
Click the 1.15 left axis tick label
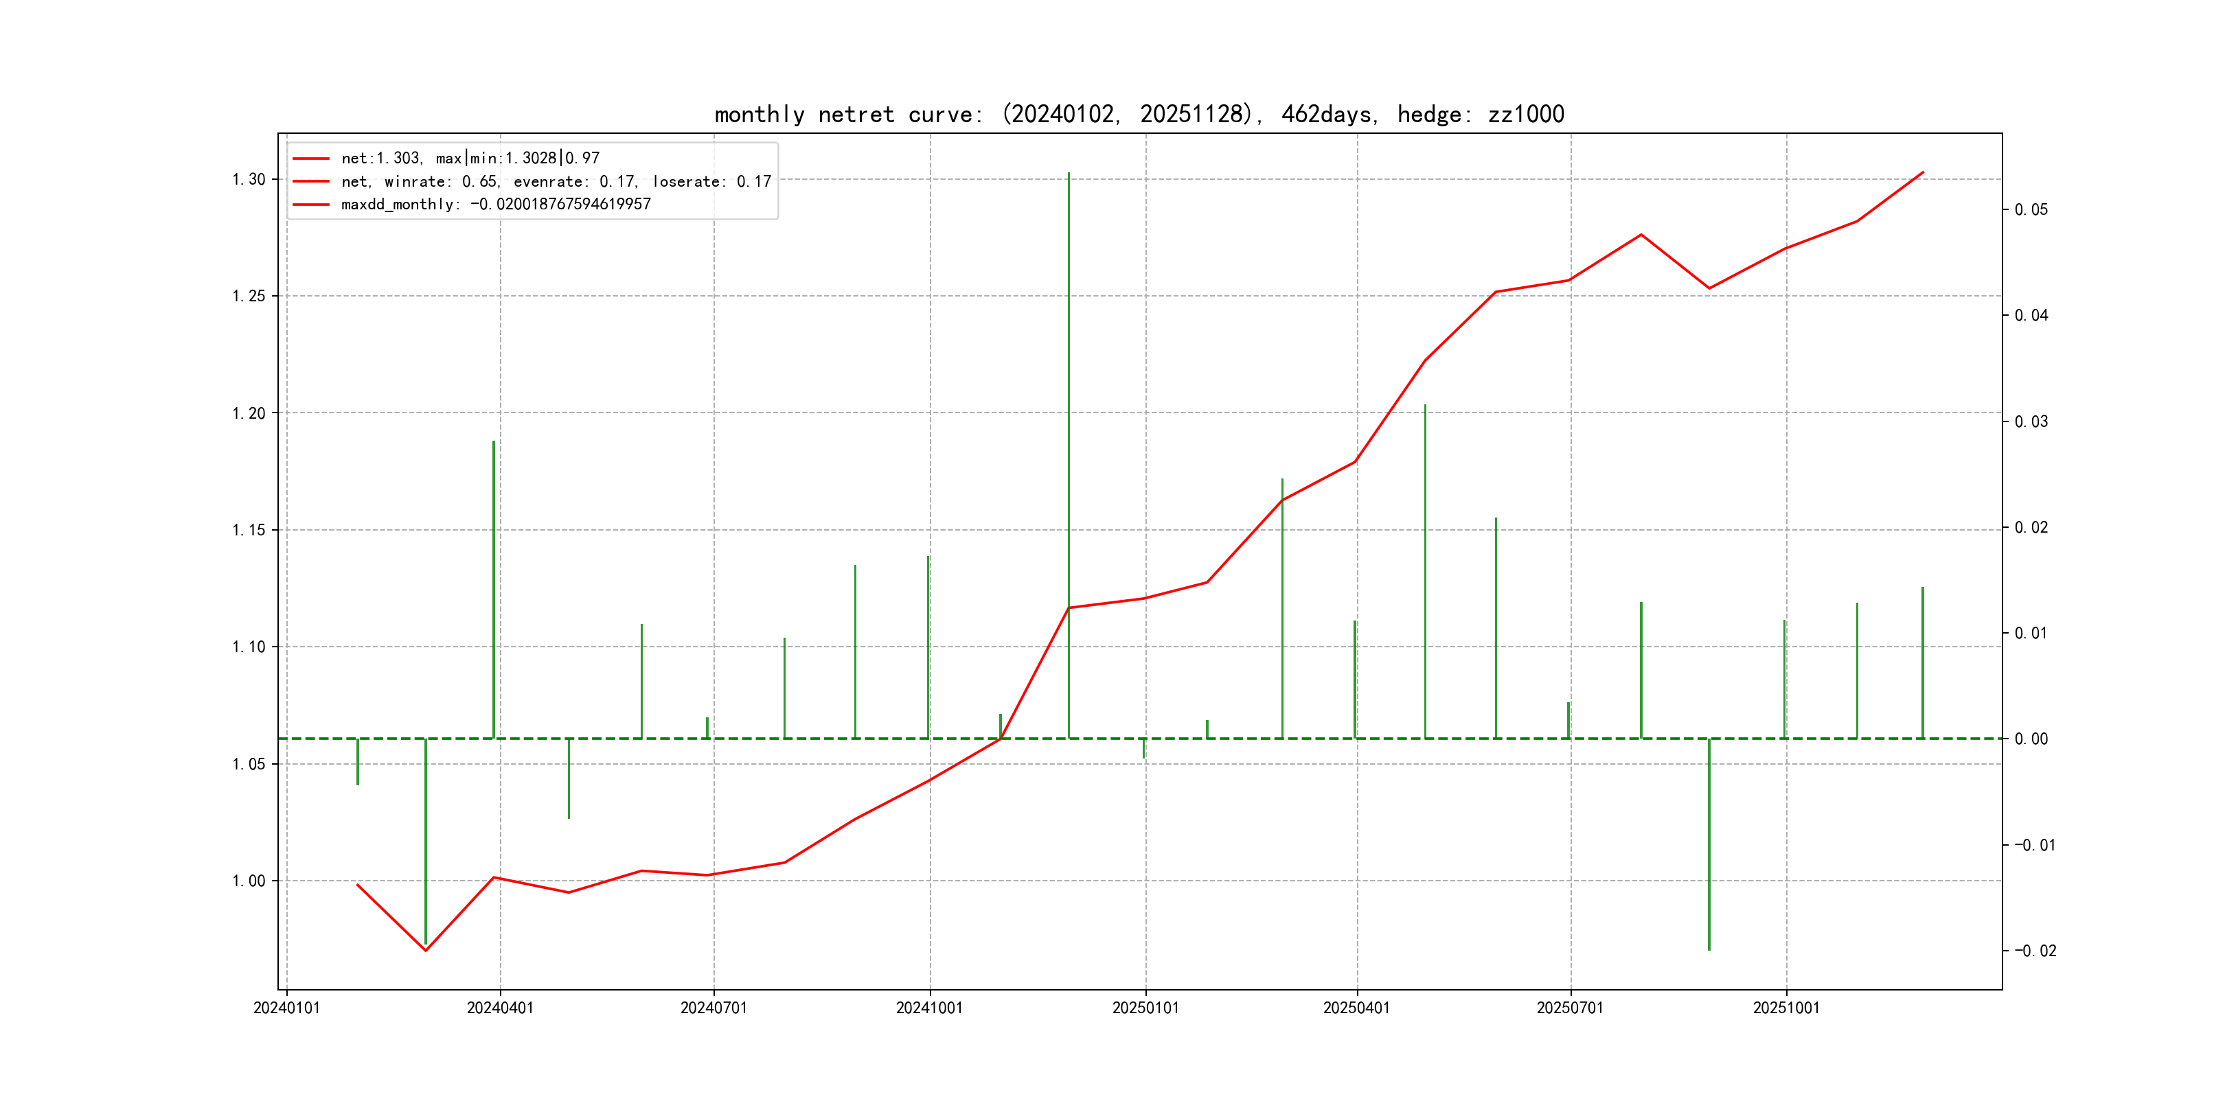tap(249, 530)
